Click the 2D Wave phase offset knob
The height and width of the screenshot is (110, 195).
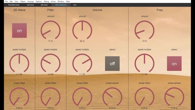pos(19,97)
